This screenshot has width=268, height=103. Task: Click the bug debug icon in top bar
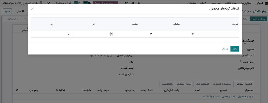point(139,3)
